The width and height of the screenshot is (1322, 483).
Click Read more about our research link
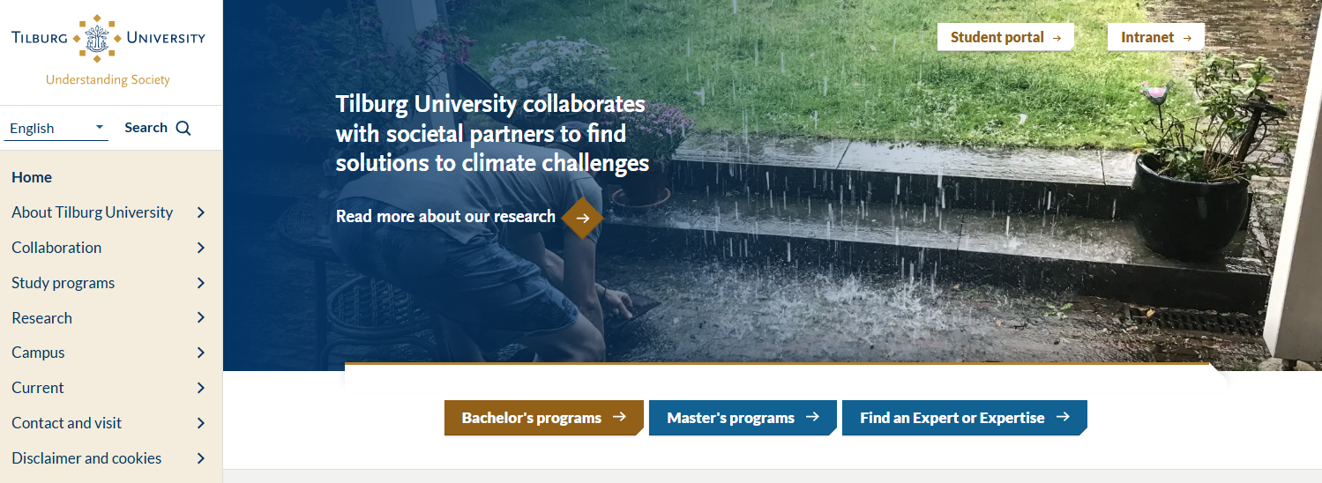pos(445,217)
